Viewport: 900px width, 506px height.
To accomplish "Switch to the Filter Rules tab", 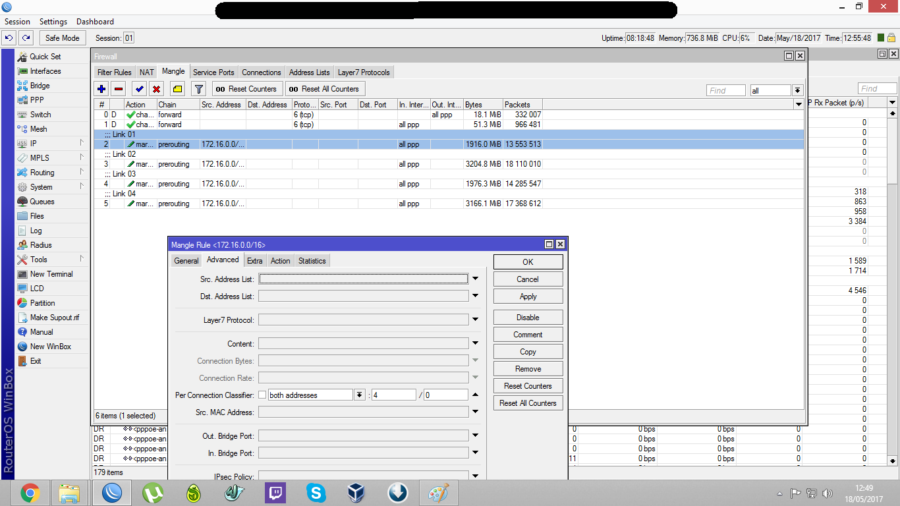I will [x=114, y=72].
